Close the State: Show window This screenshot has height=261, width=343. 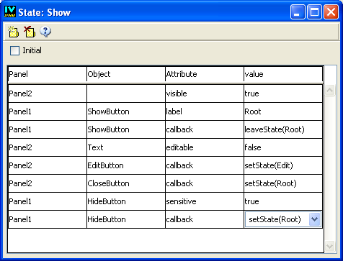point(331,12)
